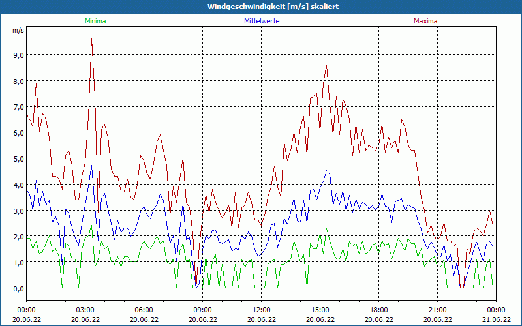522x326 pixels.
Task: Click the 6,0 y-axis value
Action: pos(19,133)
